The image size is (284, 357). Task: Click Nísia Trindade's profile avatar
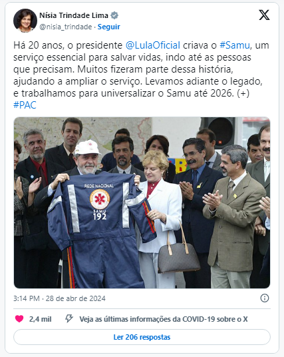click(25, 21)
